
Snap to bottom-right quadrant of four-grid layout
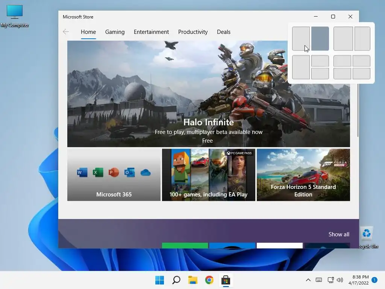(x=361, y=73)
